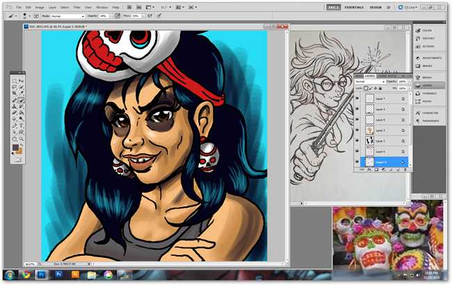Select the Crop tool
The image size is (452, 285).
click(x=15, y=93)
